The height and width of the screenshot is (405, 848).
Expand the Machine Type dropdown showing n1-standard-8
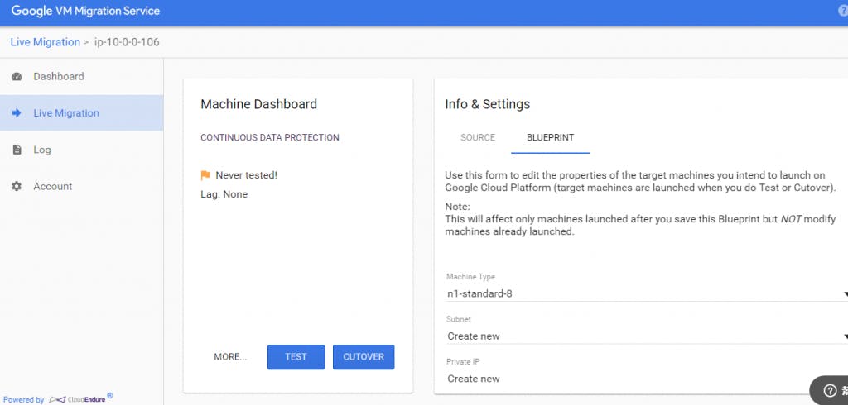646,293
